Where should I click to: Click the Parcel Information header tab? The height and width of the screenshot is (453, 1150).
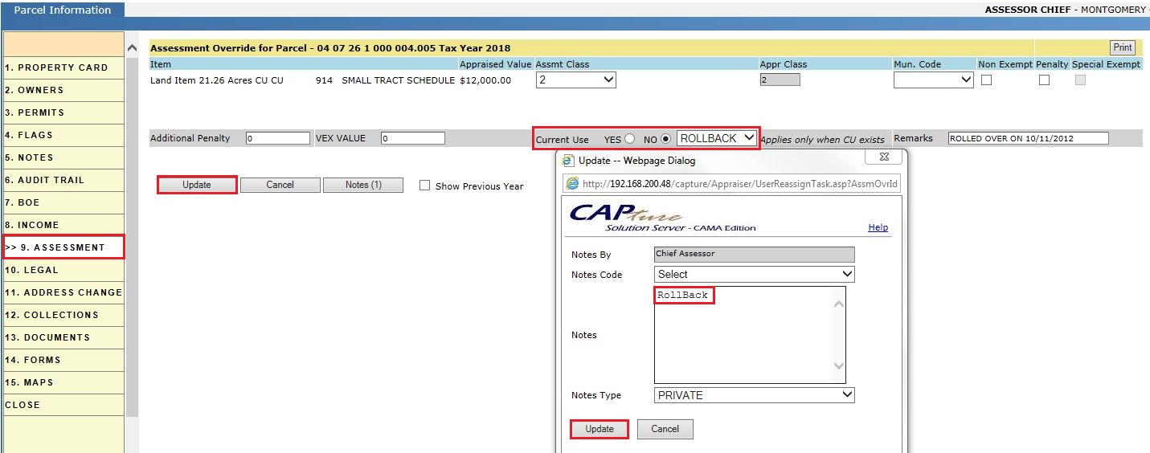(63, 10)
